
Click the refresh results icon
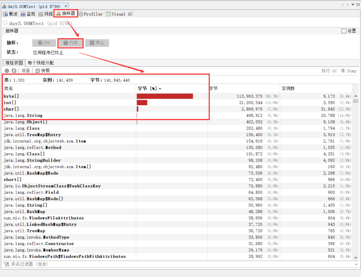(x=14, y=71)
